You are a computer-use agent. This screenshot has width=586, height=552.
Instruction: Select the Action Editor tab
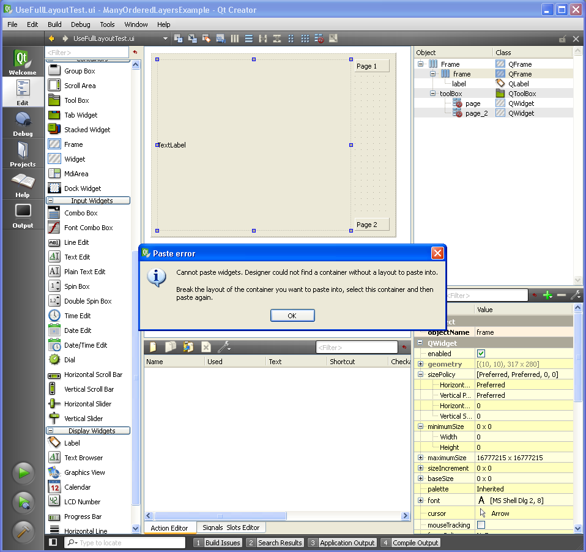pos(169,528)
